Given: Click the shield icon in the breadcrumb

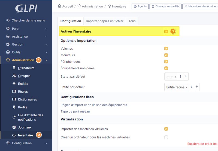Looking at the screenshot, I should click(79, 6).
